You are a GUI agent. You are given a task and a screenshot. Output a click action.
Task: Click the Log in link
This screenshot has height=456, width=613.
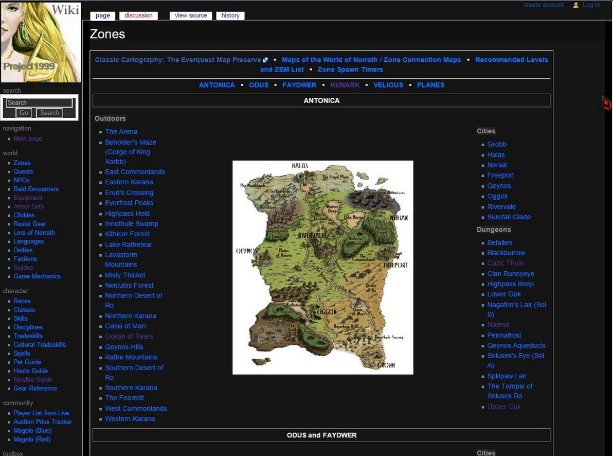coord(591,5)
